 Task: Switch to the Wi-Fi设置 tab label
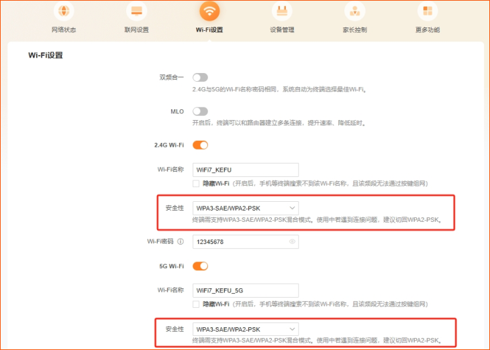coord(209,30)
